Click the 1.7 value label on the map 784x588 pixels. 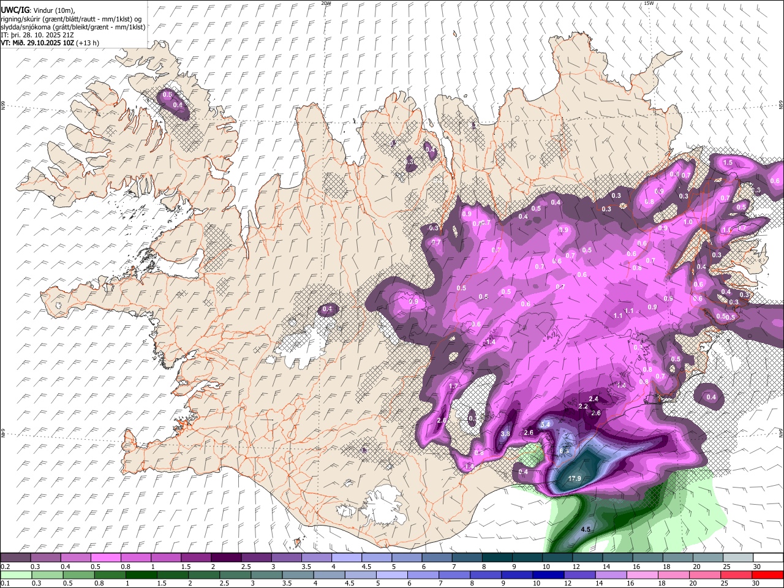[453, 386]
